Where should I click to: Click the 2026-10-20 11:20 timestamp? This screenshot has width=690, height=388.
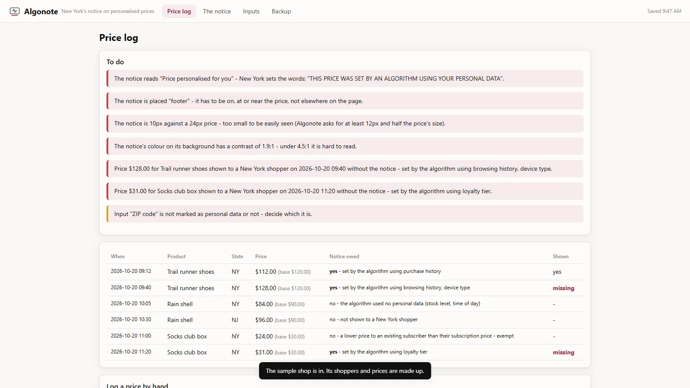(x=131, y=352)
